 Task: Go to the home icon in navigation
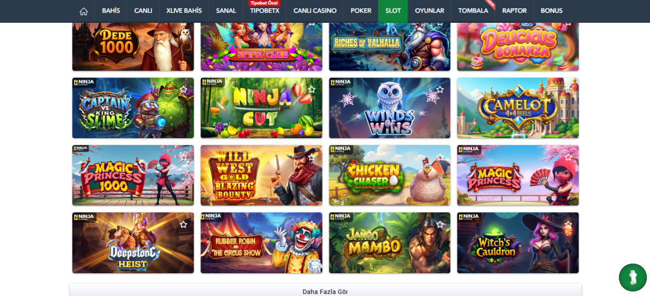[x=84, y=11]
